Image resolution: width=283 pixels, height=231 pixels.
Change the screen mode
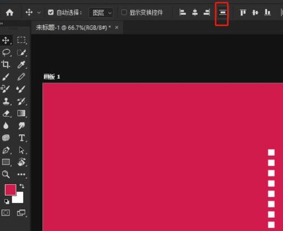coord(21,213)
